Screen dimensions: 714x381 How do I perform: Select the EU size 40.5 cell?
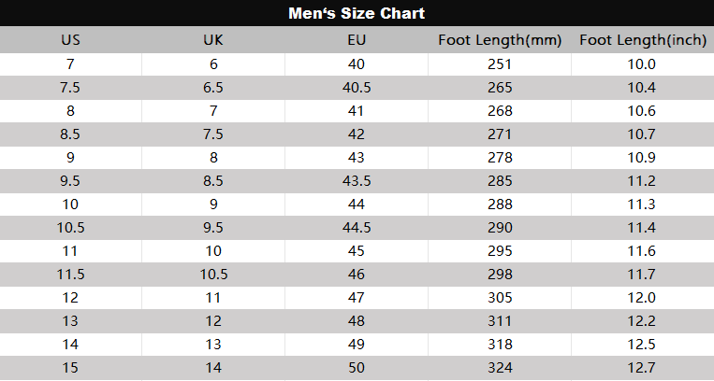(357, 88)
